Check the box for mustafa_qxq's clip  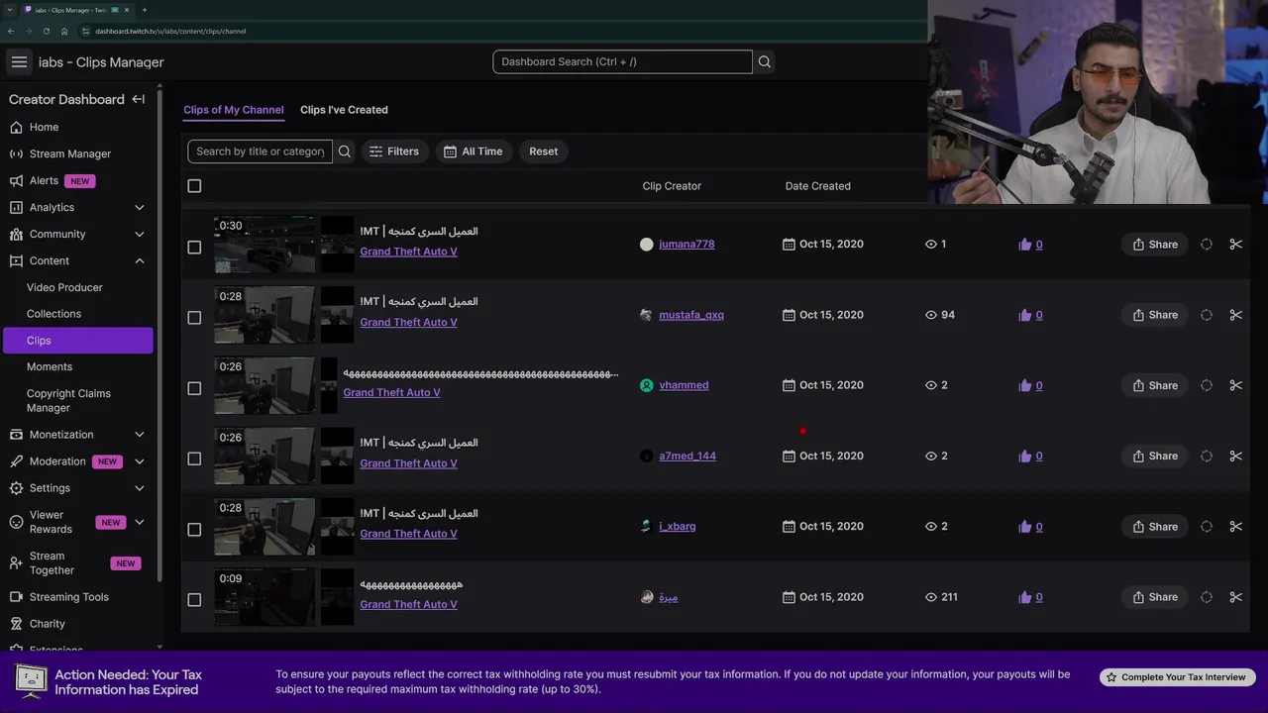click(194, 318)
